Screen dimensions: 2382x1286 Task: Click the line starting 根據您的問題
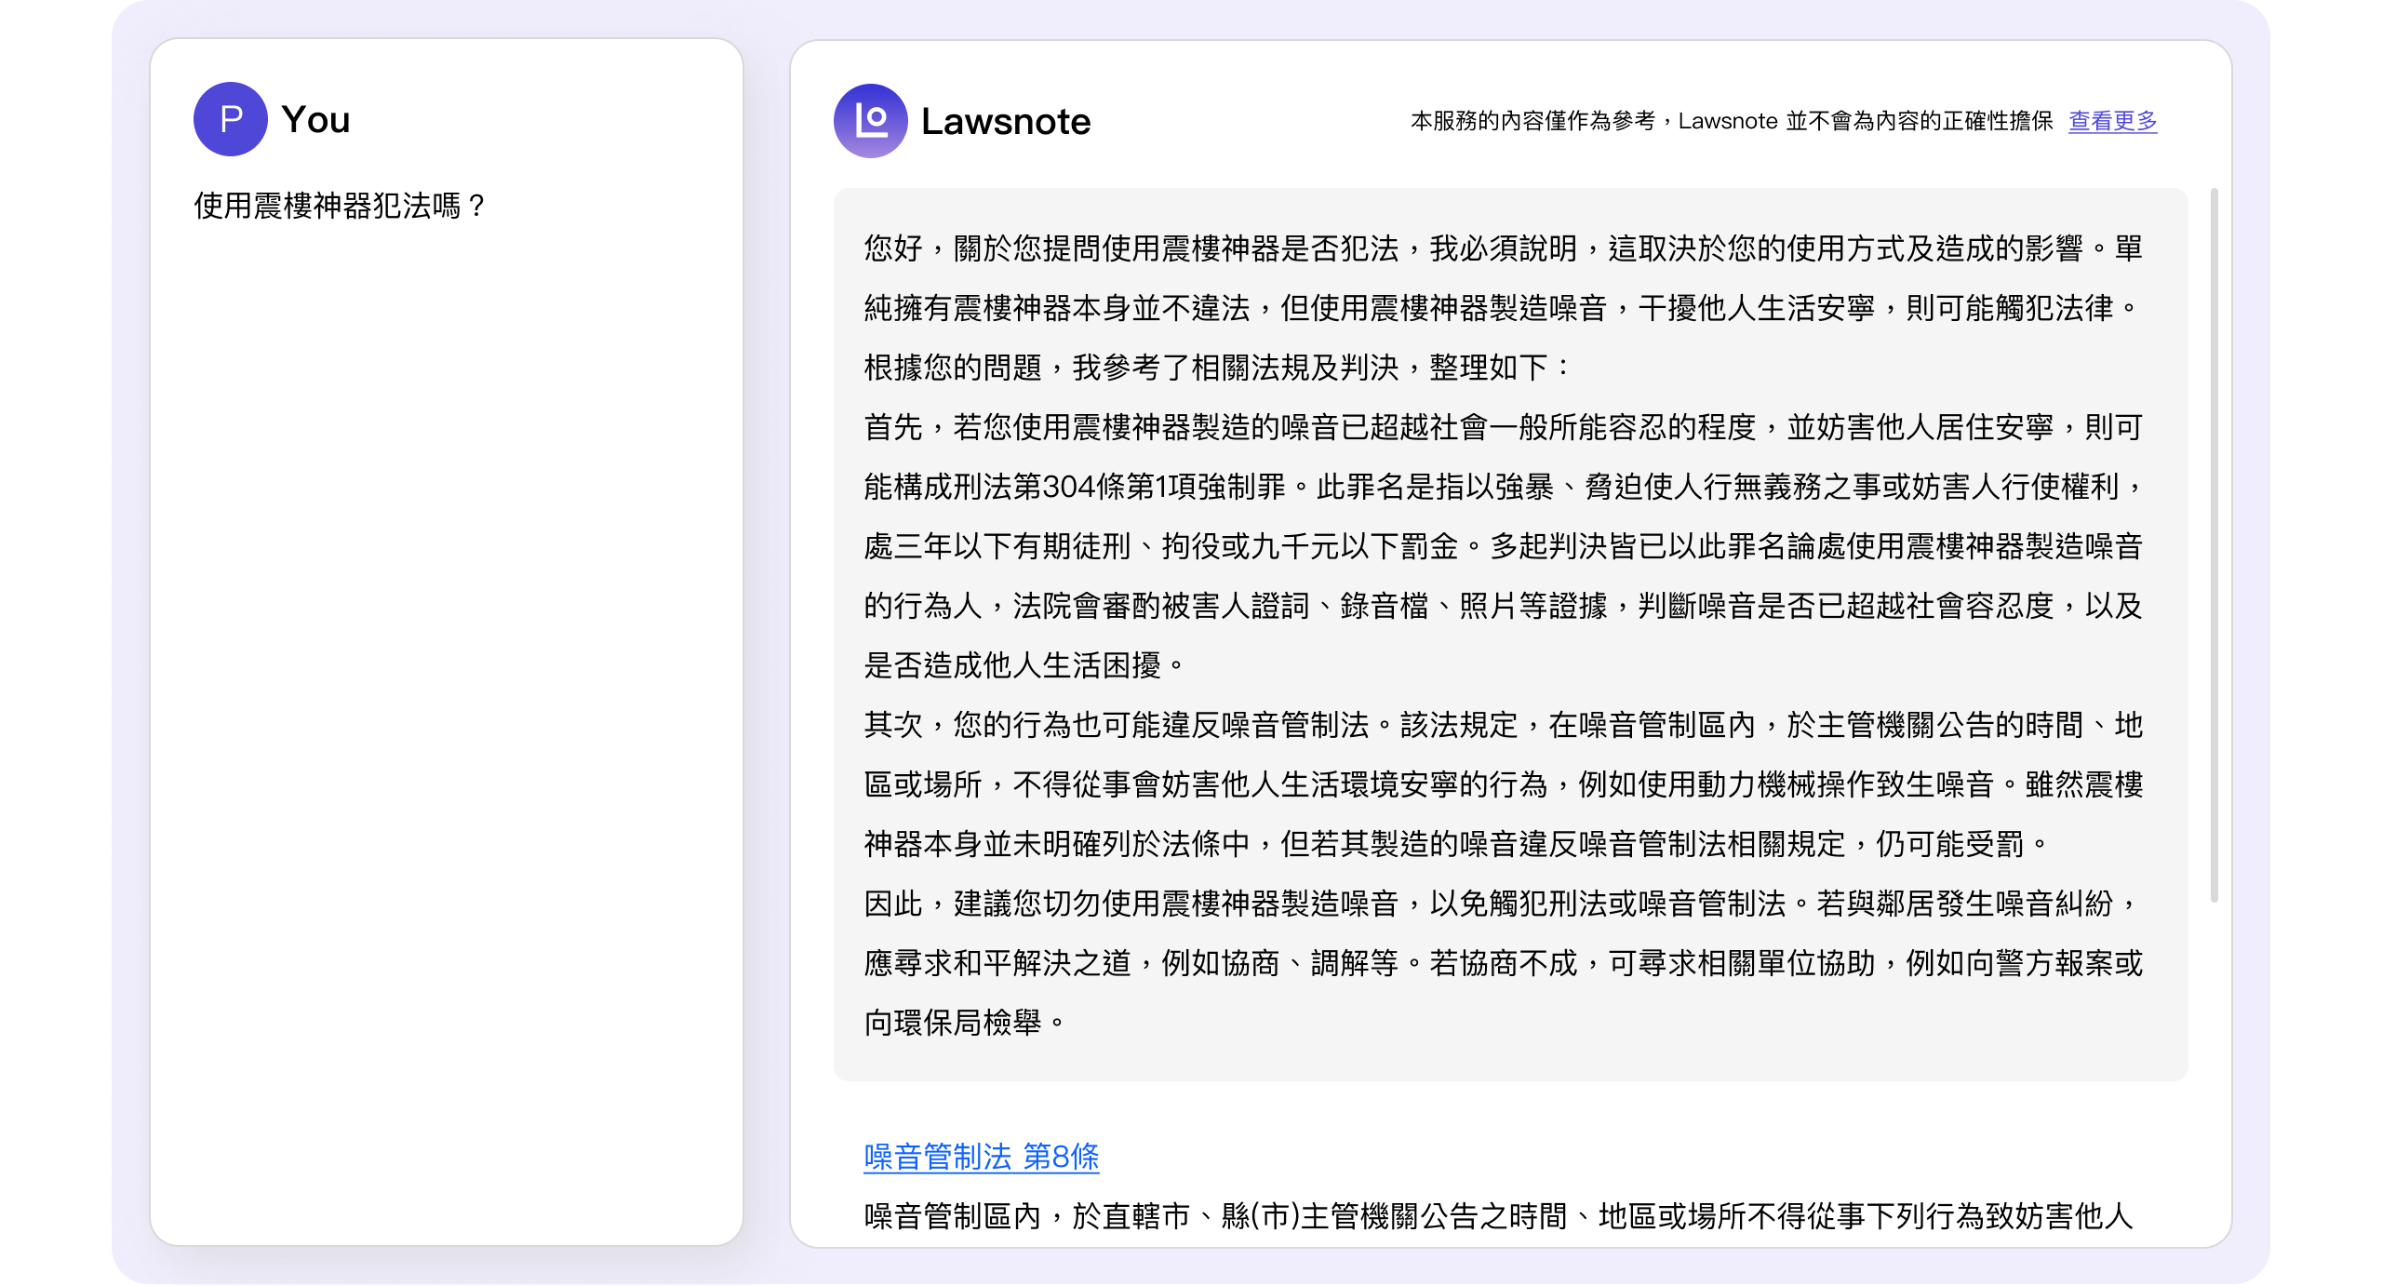pos(1216,368)
